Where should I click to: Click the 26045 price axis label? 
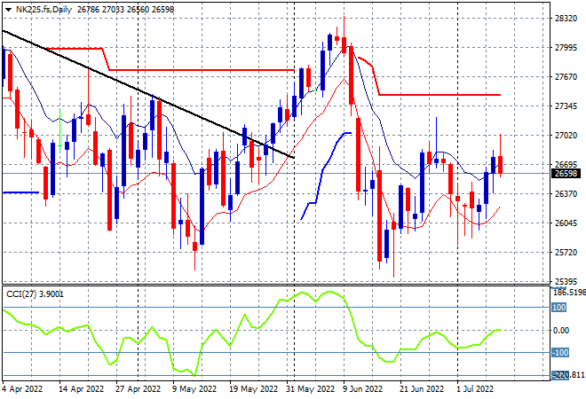[x=566, y=223]
